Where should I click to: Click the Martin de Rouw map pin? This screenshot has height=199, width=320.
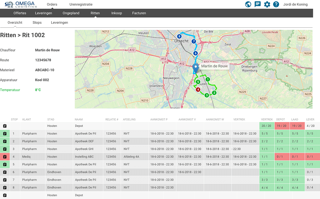click(196, 68)
